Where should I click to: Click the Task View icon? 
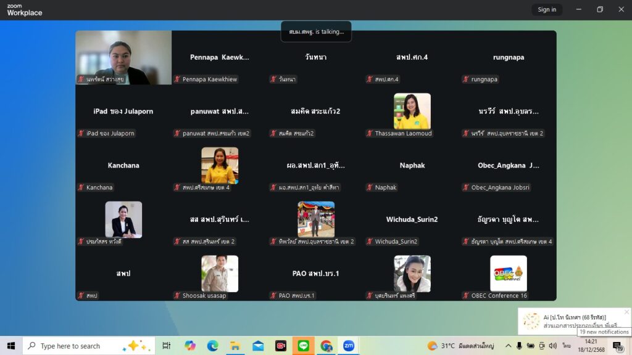(x=167, y=346)
